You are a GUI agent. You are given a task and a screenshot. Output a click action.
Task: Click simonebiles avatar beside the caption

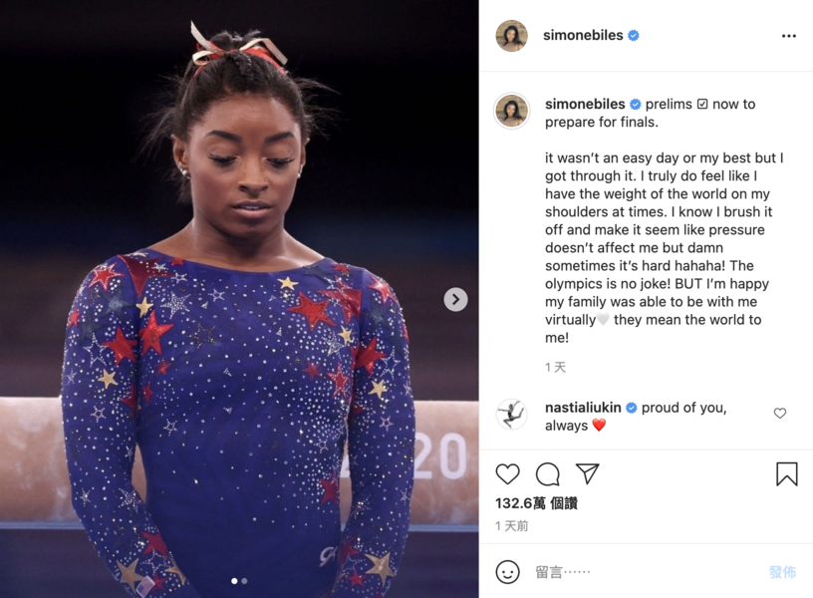click(511, 111)
